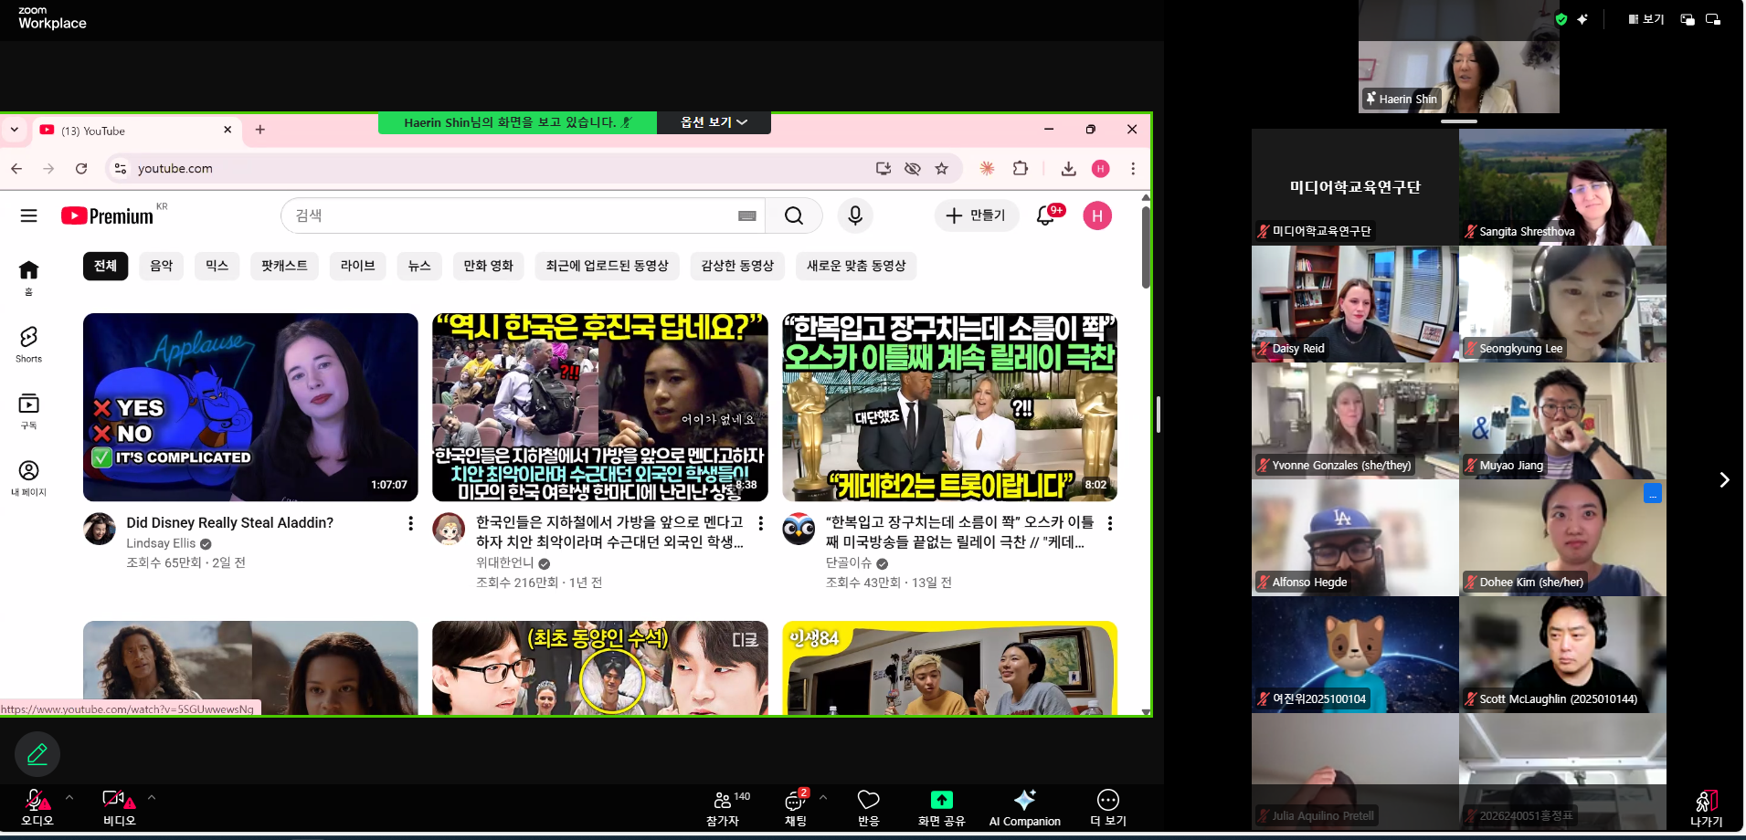The height and width of the screenshot is (840, 1746).
Task: Open the Reactions heart menu
Action: pyautogui.click(x=868, y=806)
